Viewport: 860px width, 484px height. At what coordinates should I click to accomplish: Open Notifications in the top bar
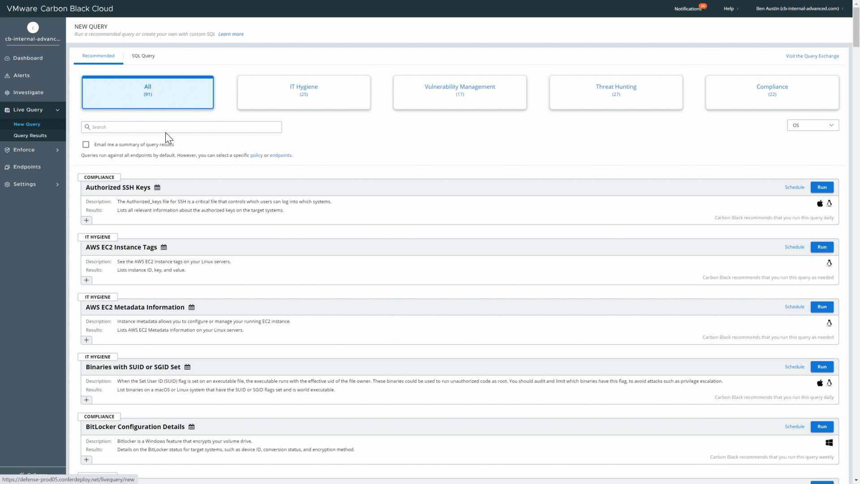point(688,9)
